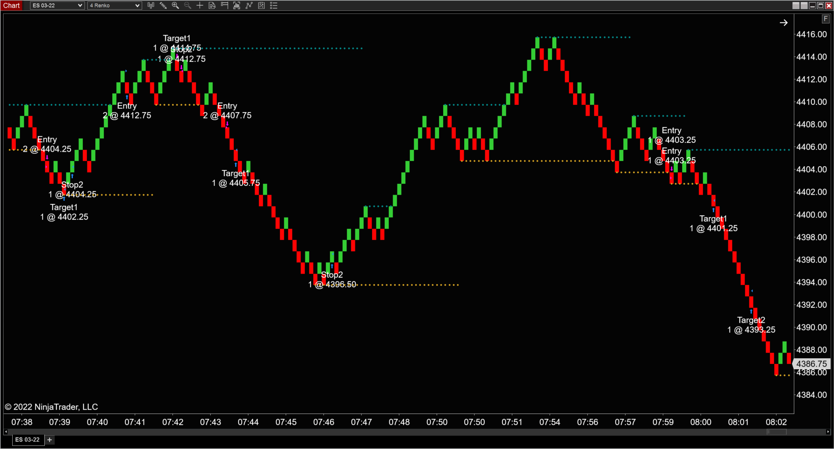The height and width of the screenshot is (449, 834).
Task: Click the second gray window link button
Action: [x=804, y=5]
